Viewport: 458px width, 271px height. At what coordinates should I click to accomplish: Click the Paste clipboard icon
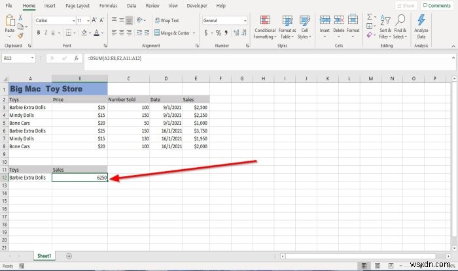10,22
